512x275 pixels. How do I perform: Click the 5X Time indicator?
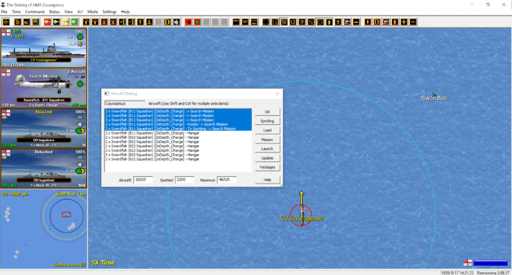click(103, 262)
